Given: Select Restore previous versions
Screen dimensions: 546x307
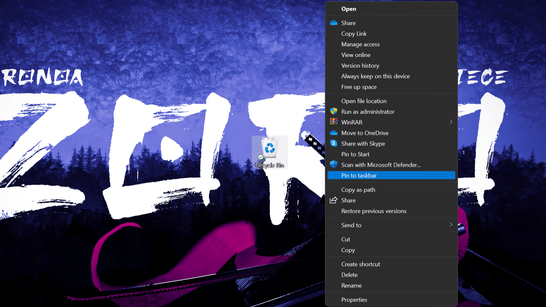Looking at the screenshot, I should (374, 211).
